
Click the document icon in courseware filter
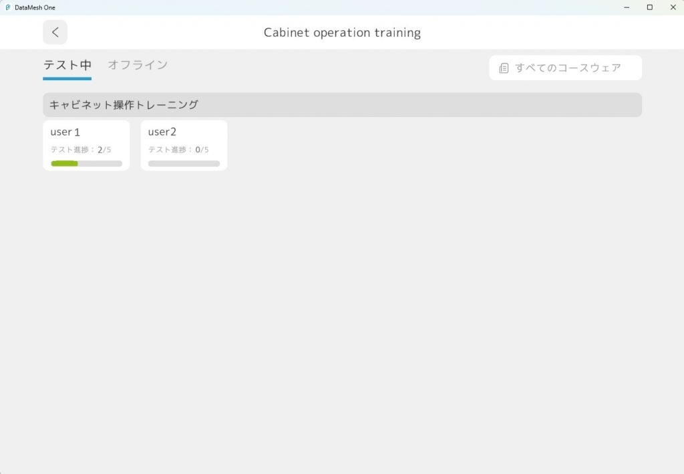tap(504, 68)
